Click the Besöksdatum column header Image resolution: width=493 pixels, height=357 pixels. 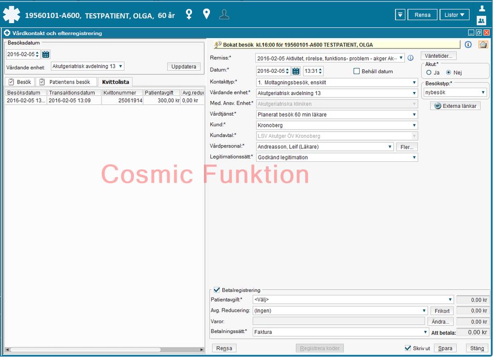26,93
